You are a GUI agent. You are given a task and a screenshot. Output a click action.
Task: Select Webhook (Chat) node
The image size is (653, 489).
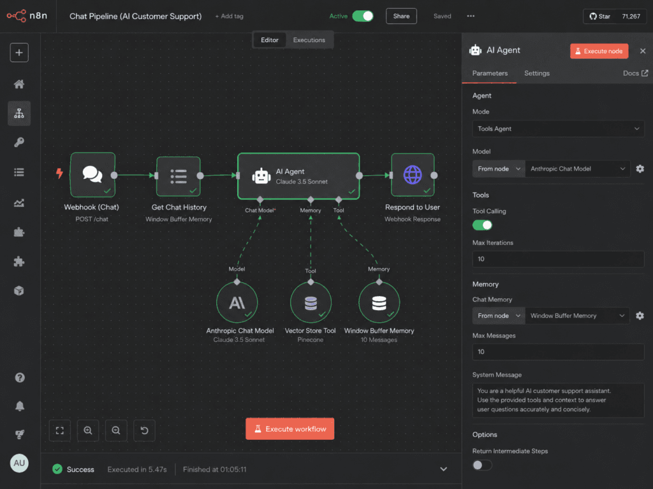(92, 174)
